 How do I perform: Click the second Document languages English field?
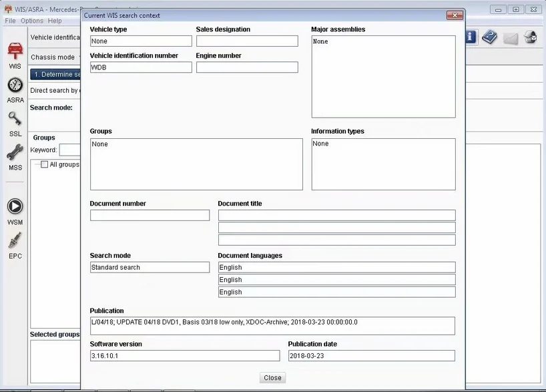click(336, 279)
